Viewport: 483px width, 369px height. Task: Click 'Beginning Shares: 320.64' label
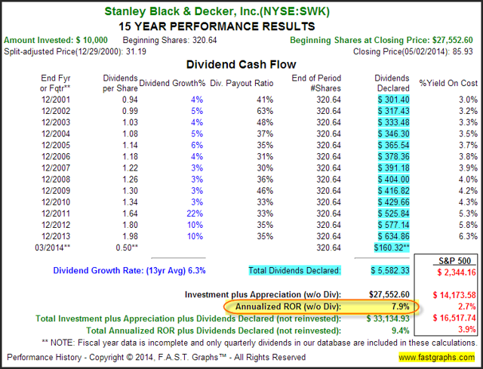point(170,40)
